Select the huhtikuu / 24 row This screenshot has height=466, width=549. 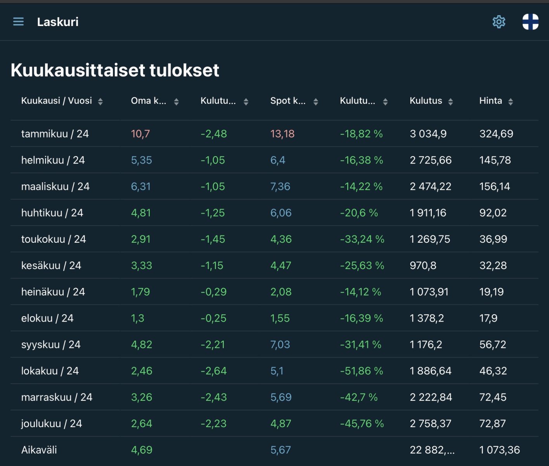(52, 213)
